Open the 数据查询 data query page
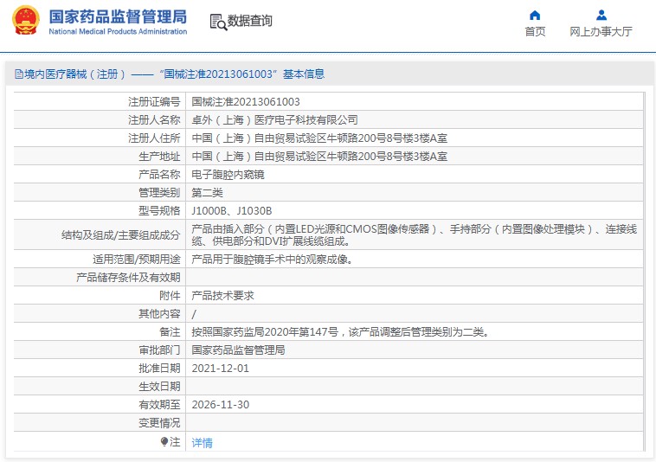Screen dimensions: 656x462 (250, 21)
